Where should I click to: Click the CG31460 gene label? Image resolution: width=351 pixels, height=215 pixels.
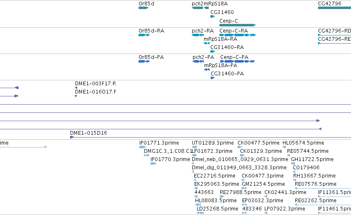[222, 12]
